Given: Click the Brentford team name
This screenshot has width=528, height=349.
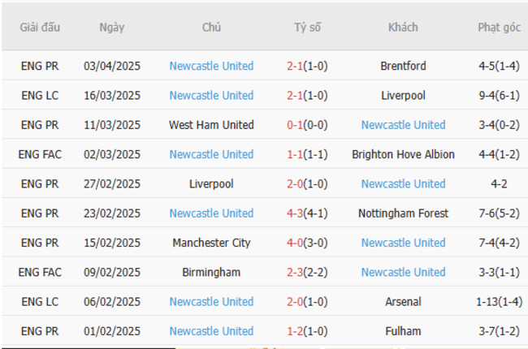Looking at the screenshot, I should click(x=403, y=66).
